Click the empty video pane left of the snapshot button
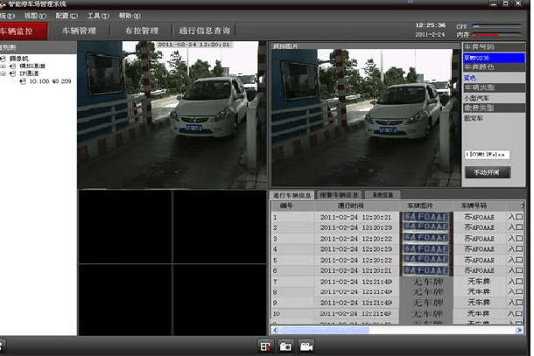 (x=220, y=300)
